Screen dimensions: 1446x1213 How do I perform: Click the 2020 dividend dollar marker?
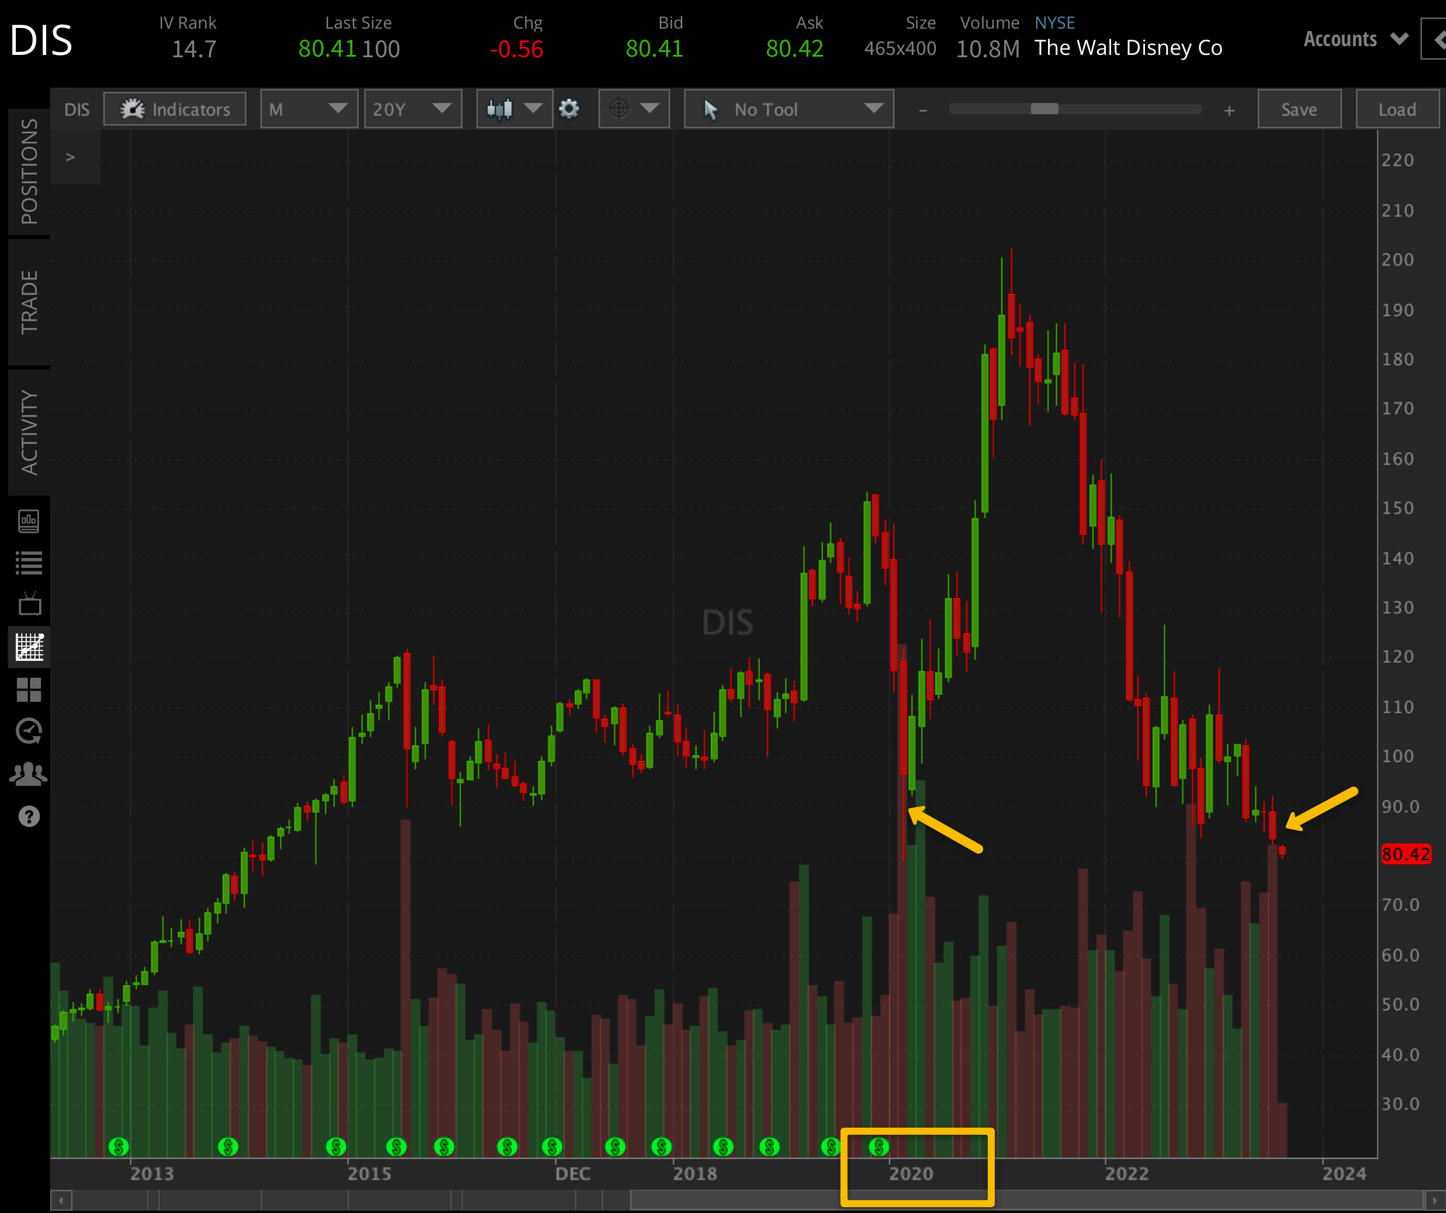click(x=878, y=1147)
